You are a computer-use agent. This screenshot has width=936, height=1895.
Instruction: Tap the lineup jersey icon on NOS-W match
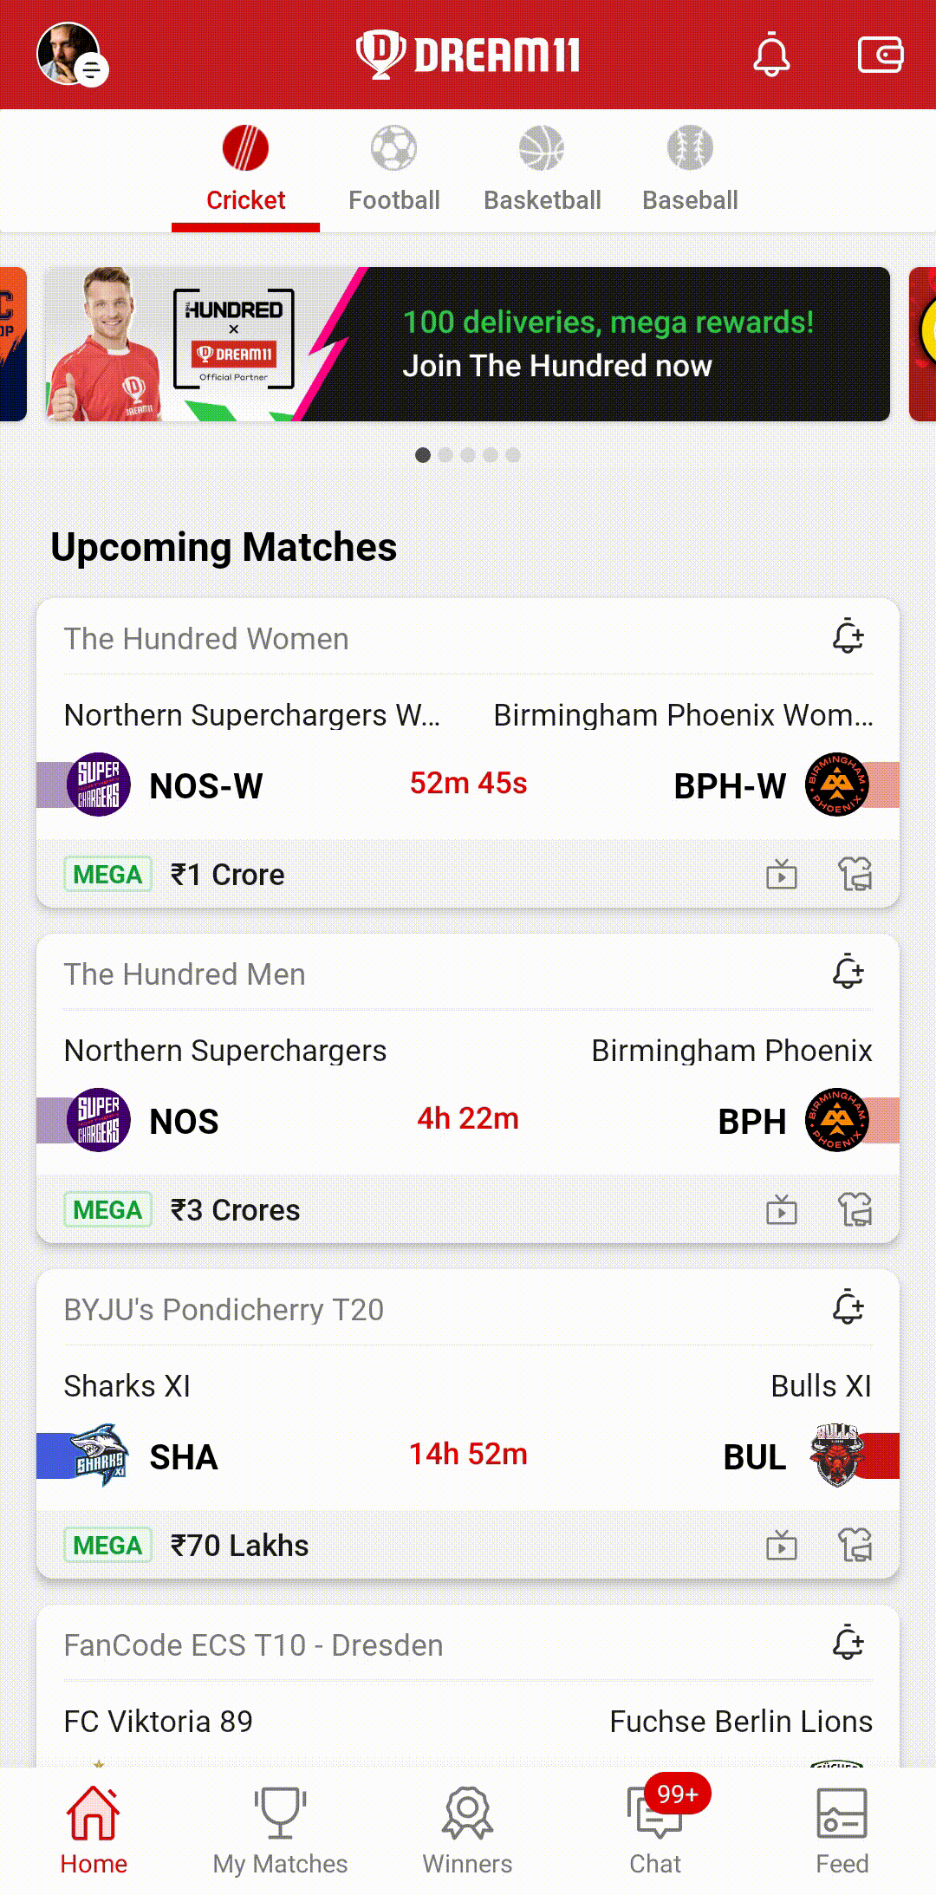tap(855, 874)
